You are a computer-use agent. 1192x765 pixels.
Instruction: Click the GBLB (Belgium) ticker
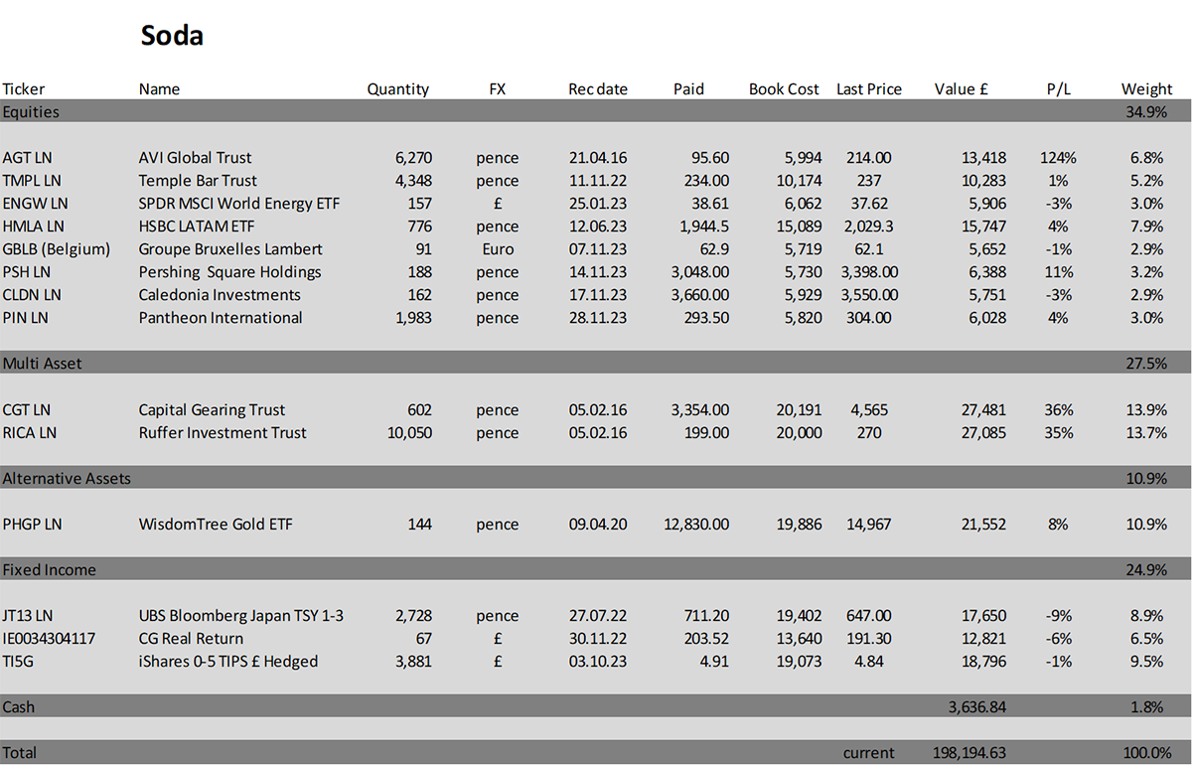[56, 248]
